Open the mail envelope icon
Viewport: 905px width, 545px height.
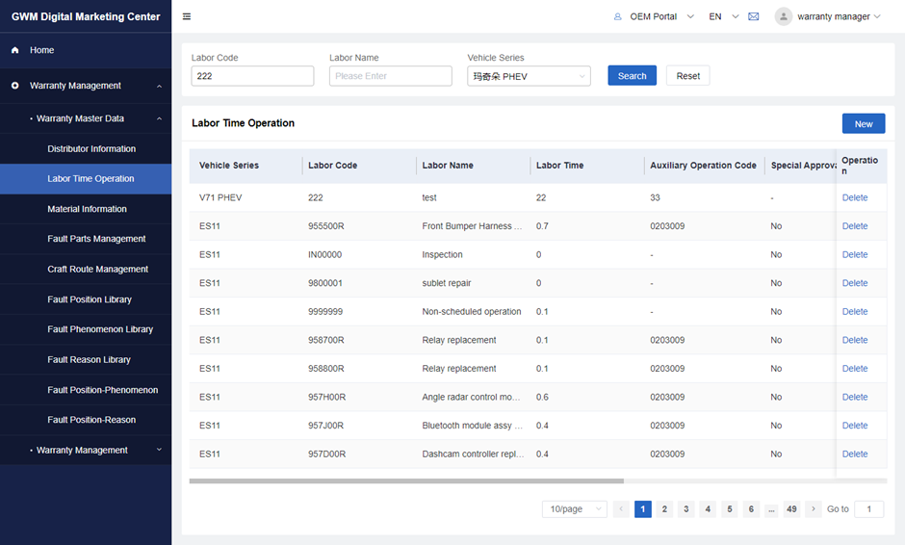(754, 16)
